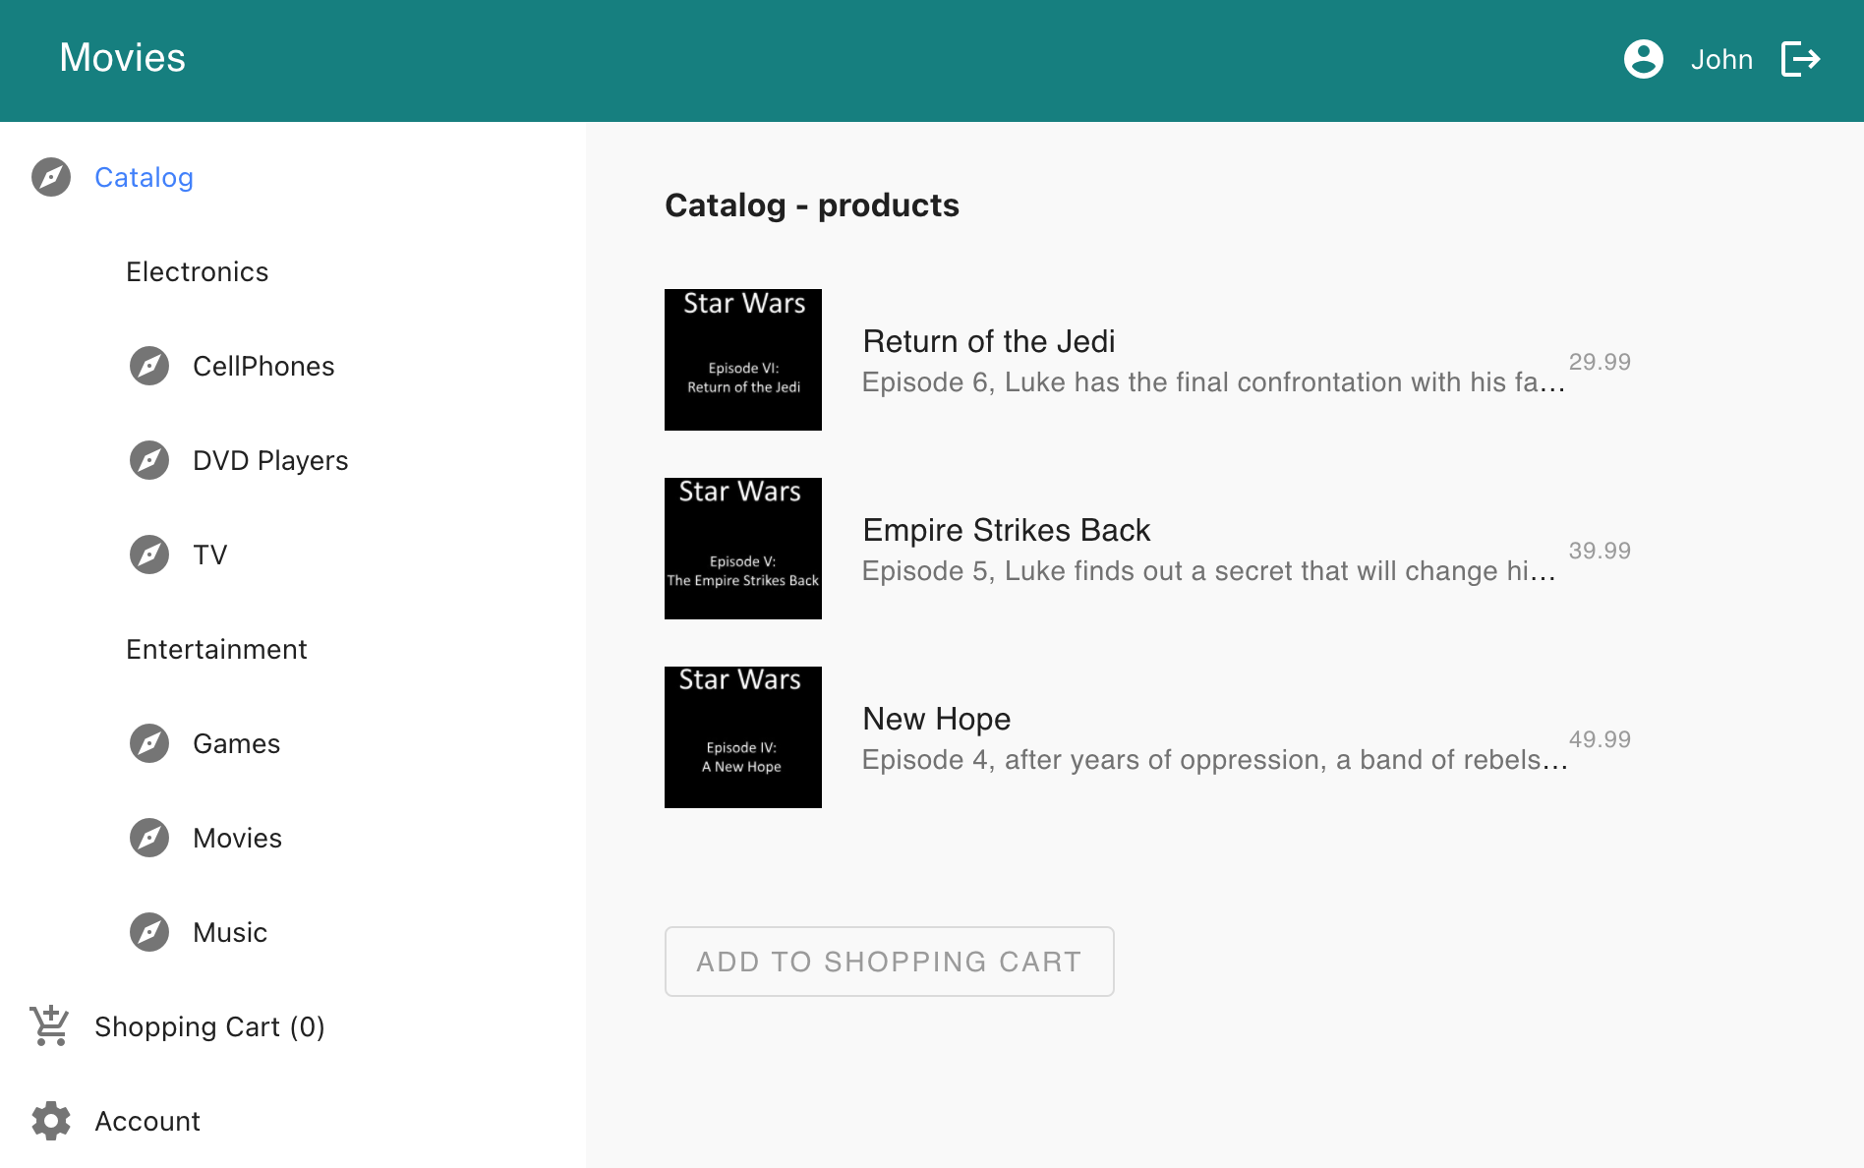Click the logout icon in the header
The image size is (1864, 1168).
[x=1801, y=59]
